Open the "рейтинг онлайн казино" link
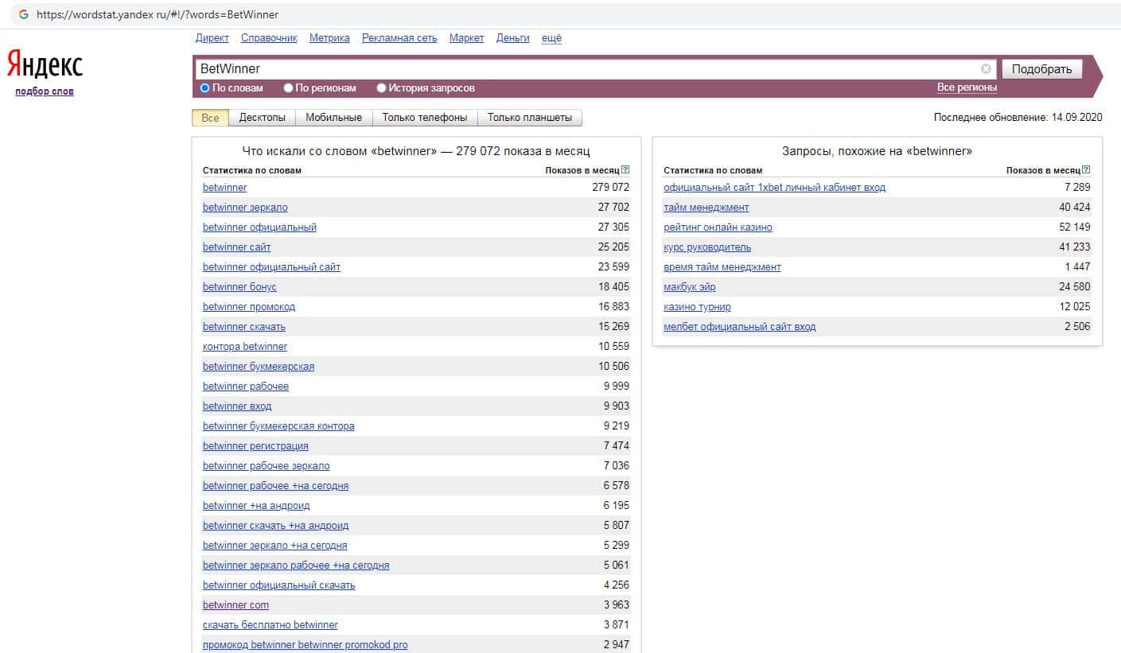This screenshot has height=653, width=1121. [718, 227]
